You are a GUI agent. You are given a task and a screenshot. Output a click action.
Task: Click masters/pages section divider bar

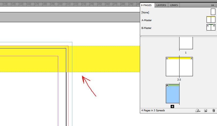click(179, 36)
